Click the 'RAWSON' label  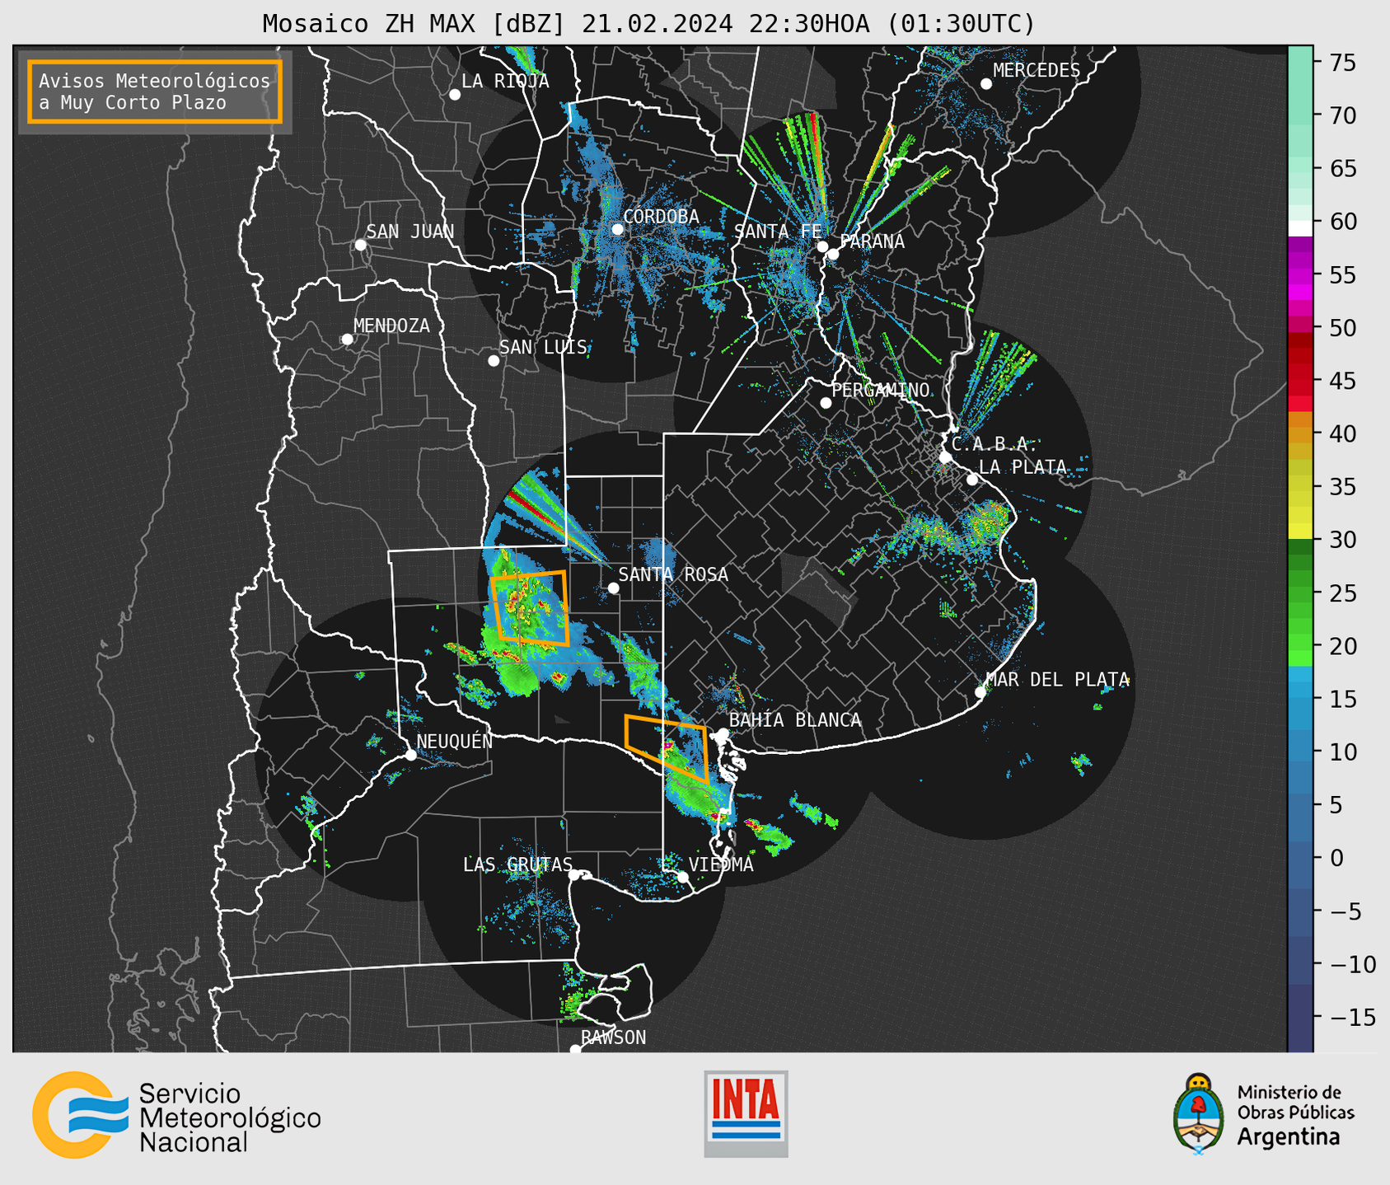pos(614,1037)
